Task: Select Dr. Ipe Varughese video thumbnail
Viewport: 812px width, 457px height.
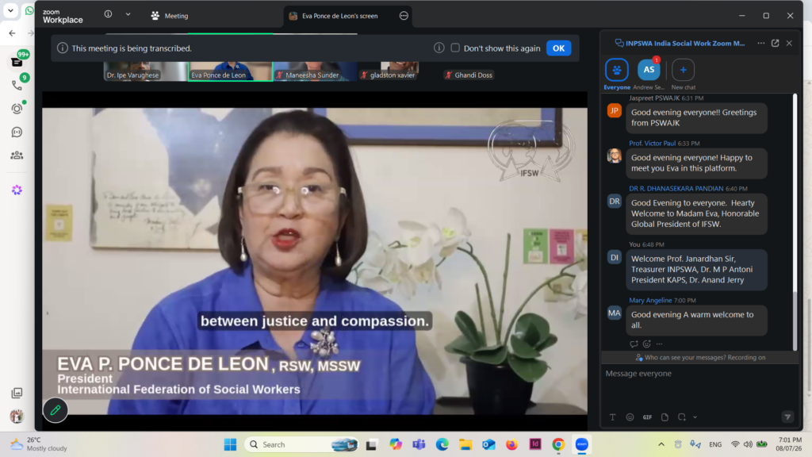Action: (x=146, y=71)
